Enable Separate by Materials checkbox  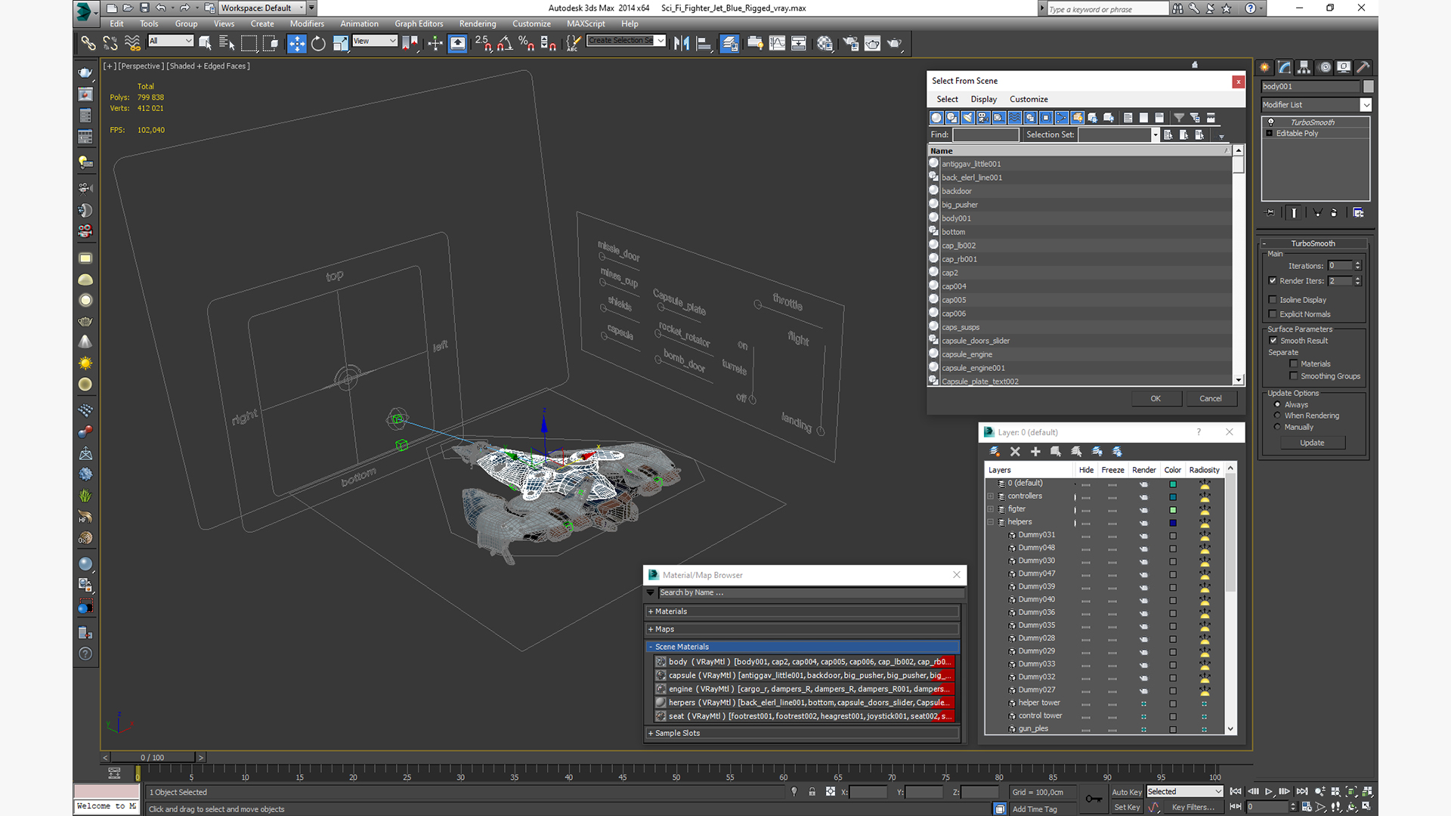click(x=1294, y=364)
